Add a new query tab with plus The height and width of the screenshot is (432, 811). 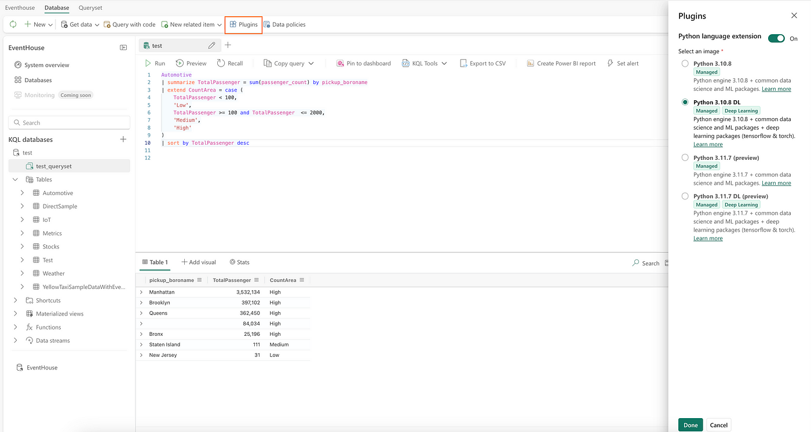(228, 45)
